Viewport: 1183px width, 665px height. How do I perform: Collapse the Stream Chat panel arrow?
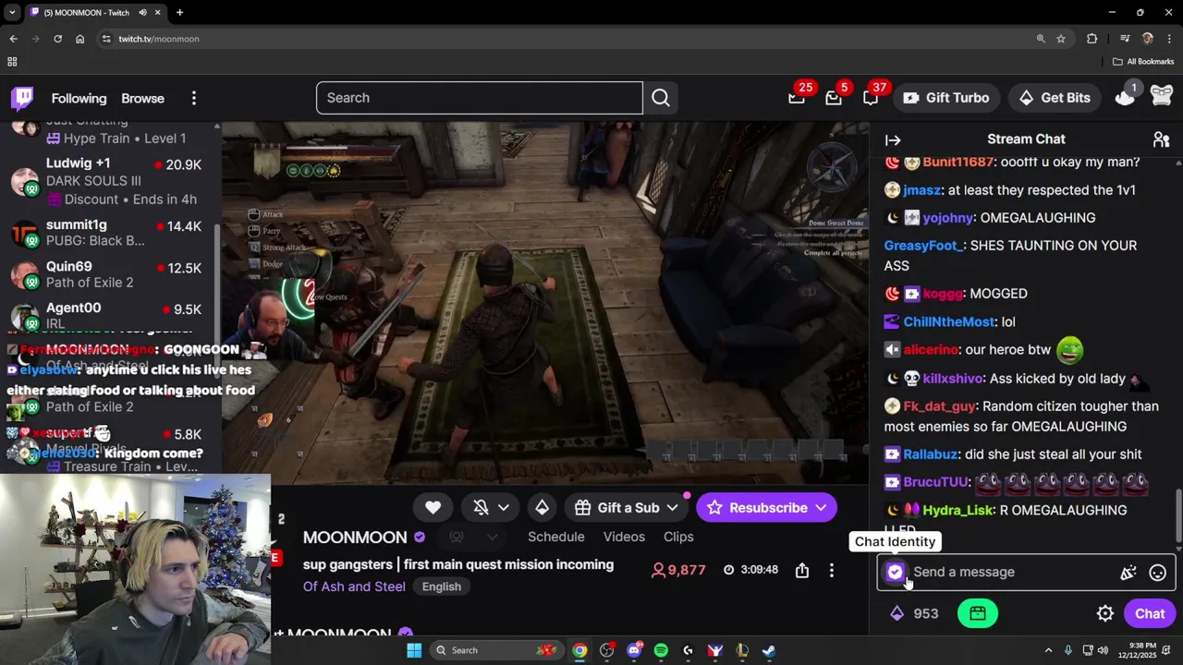coord(893,139)
